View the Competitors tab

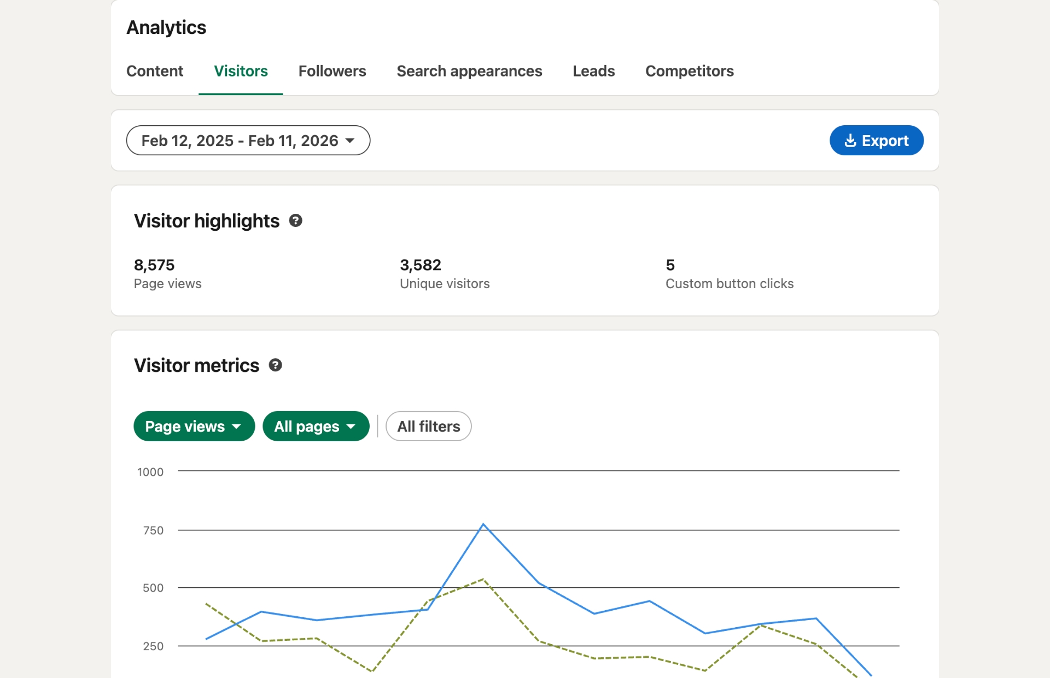pyautogui.click(x=690, y=71)
